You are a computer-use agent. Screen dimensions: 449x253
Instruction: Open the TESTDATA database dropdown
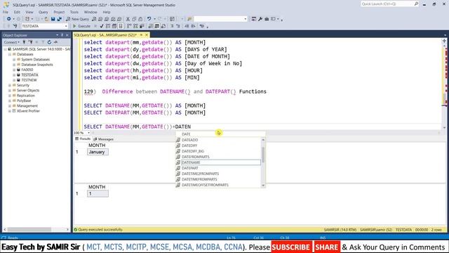[x=66, y=26]
